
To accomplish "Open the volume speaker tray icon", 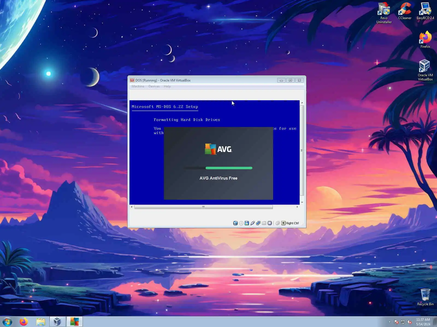I will (409, 322).
